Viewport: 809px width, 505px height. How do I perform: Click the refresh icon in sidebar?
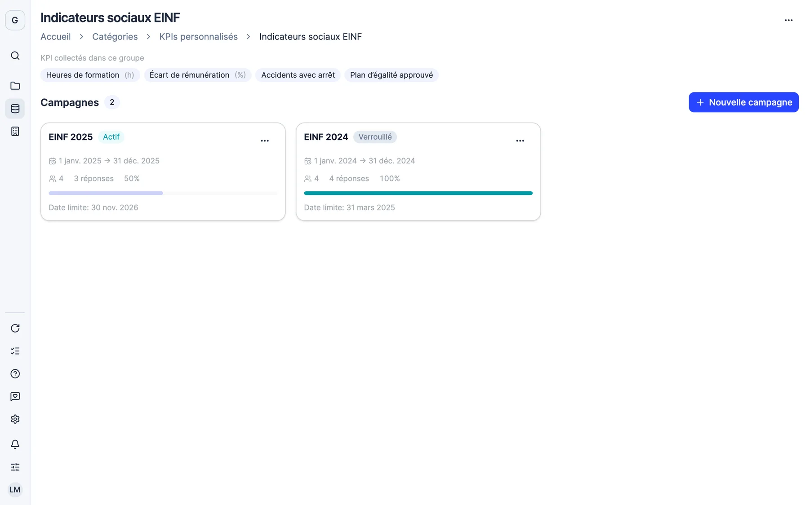pos(15,328)
